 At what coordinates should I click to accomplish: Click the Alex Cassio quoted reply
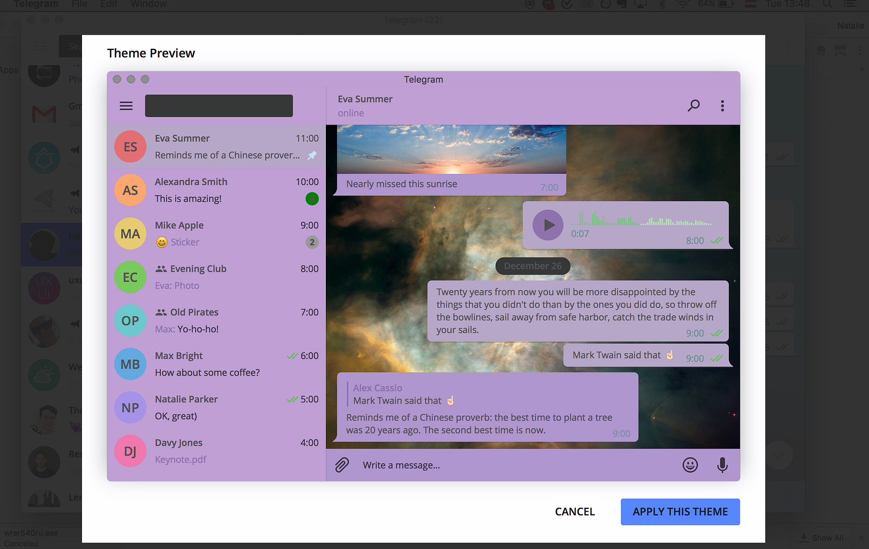coord(402,394)
